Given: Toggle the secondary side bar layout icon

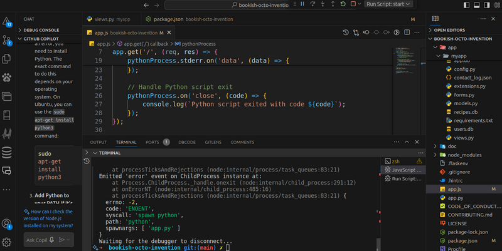Looking at the screenshot, I should pos(487,5).
